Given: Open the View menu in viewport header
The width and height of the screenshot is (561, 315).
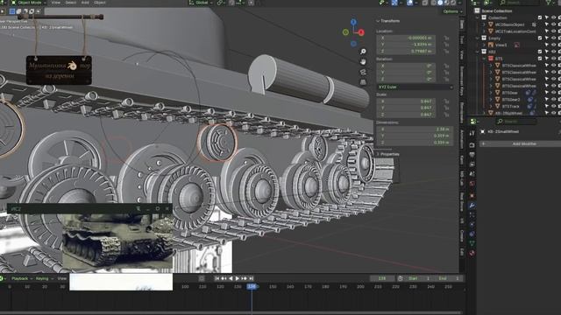Looking at the screenshot, I should click(56, 3).
